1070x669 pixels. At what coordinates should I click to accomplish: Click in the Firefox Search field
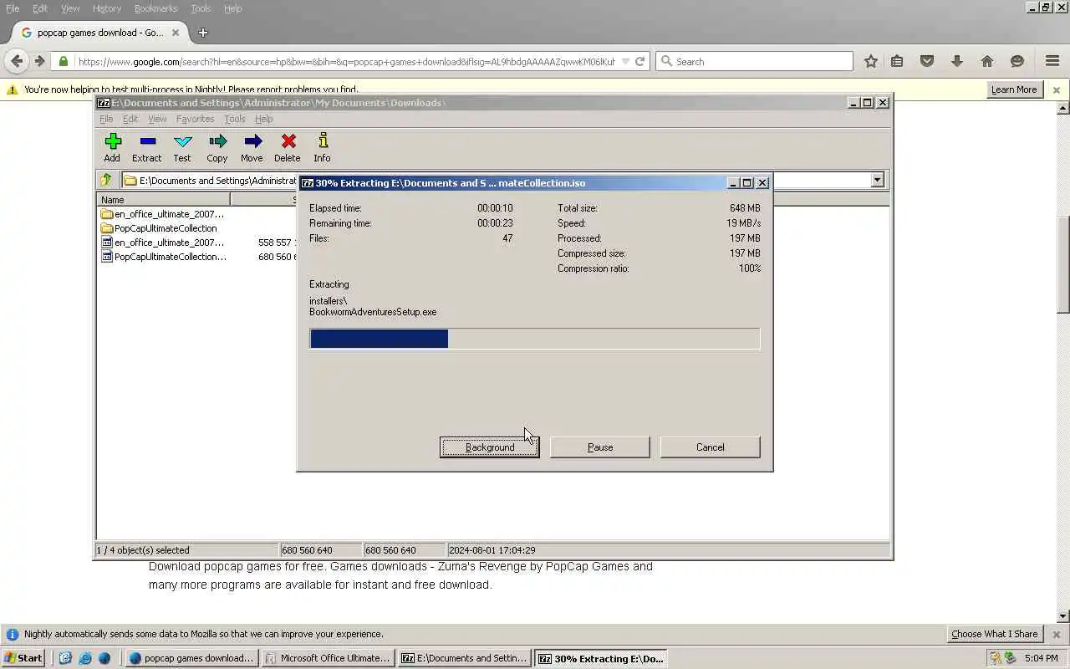(x=755, y=61)
